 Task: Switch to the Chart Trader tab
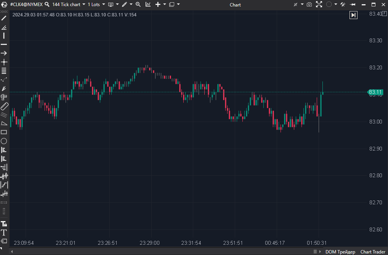click(372, 252)
